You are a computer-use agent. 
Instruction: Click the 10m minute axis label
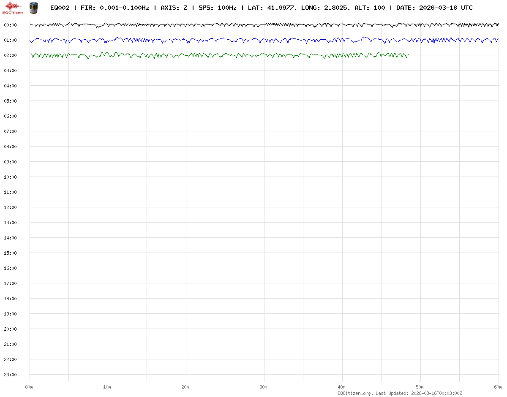(107, 387)
